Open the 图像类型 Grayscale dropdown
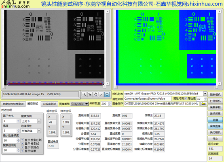 (80, 104)
